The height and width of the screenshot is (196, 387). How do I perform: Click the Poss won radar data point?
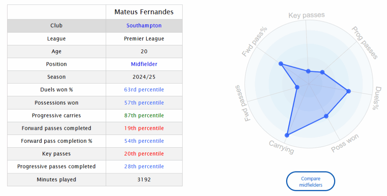click(x=326, y=116)
